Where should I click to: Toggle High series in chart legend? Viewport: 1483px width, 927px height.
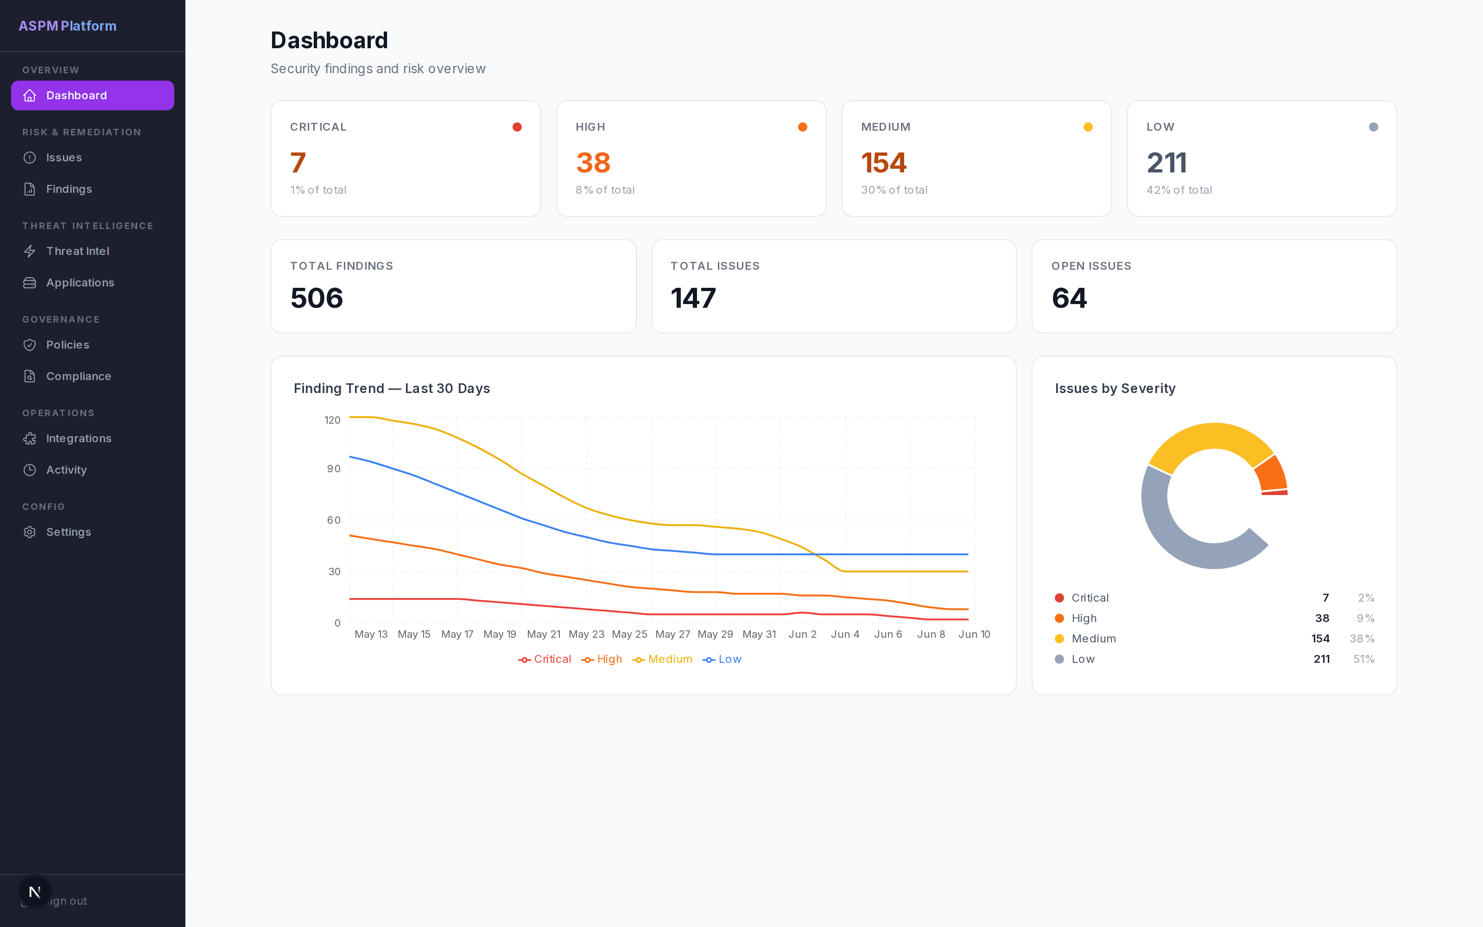[602, 659]
